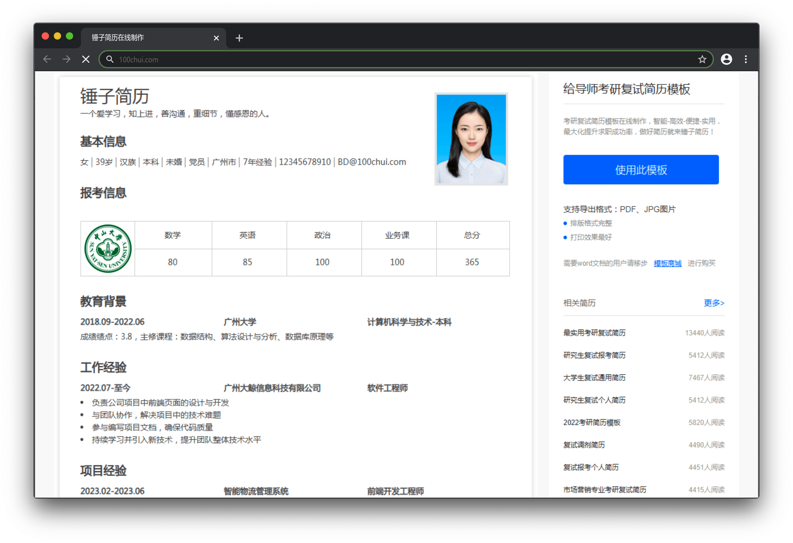Screen dimensions: 793x543
Task: Click the 智能物流管理系统 project name
Action: click(256, 491)
